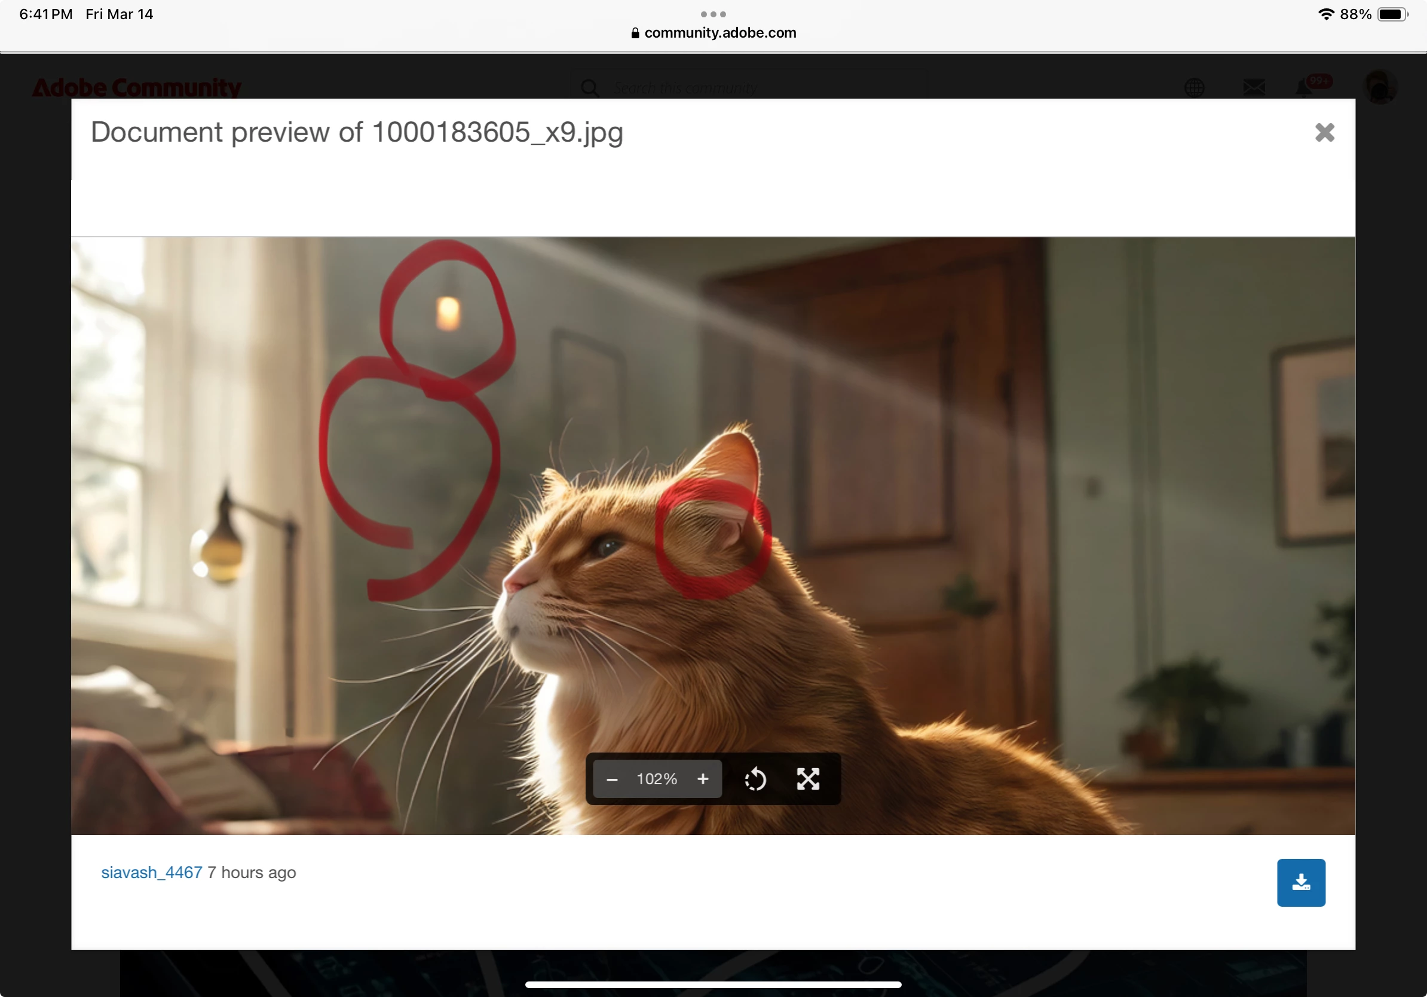Close the document preview dialog
1427x997 pixels.
1324,132
